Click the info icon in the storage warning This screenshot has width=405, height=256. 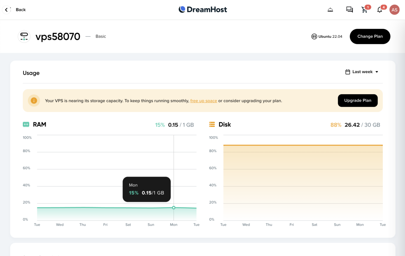(x=34, y=100)
